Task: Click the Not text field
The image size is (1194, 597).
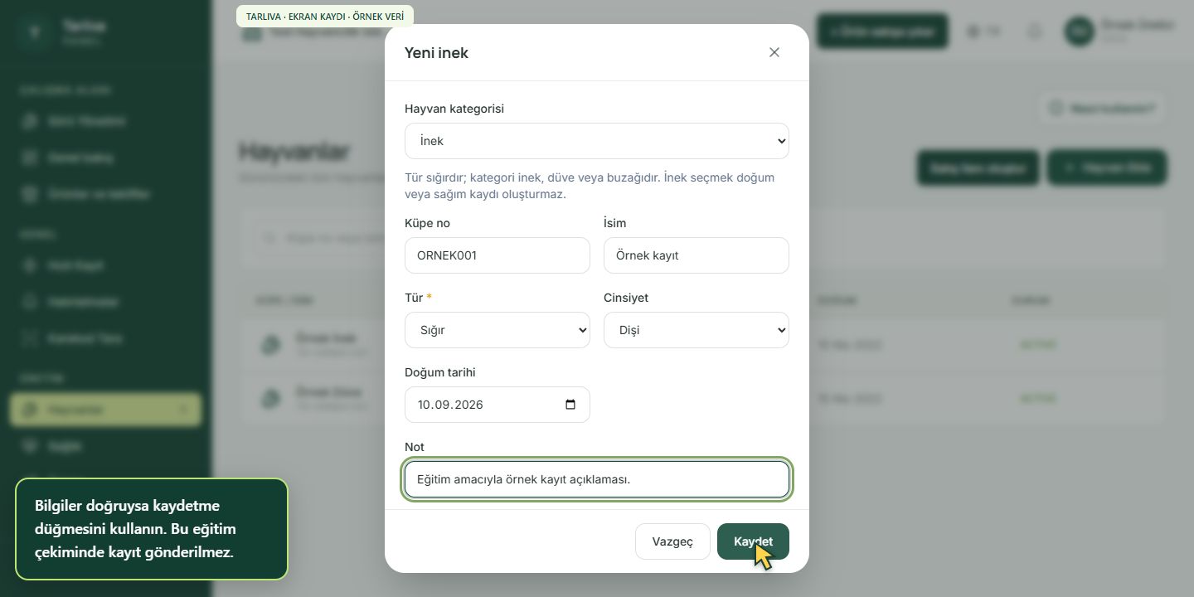Action: click(597, 479)
